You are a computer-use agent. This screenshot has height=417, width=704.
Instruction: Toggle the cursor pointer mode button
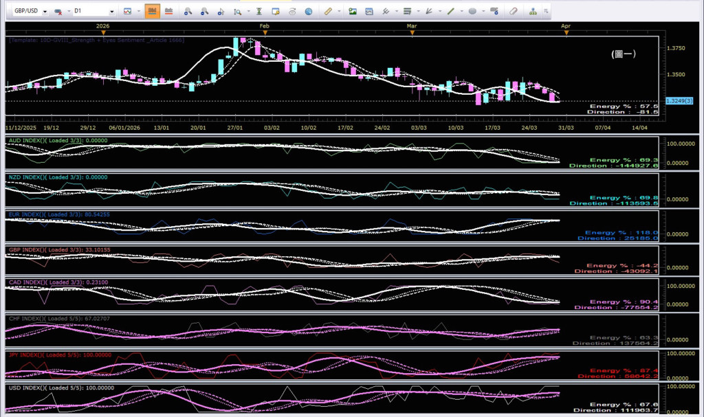[x=221, y=12]
